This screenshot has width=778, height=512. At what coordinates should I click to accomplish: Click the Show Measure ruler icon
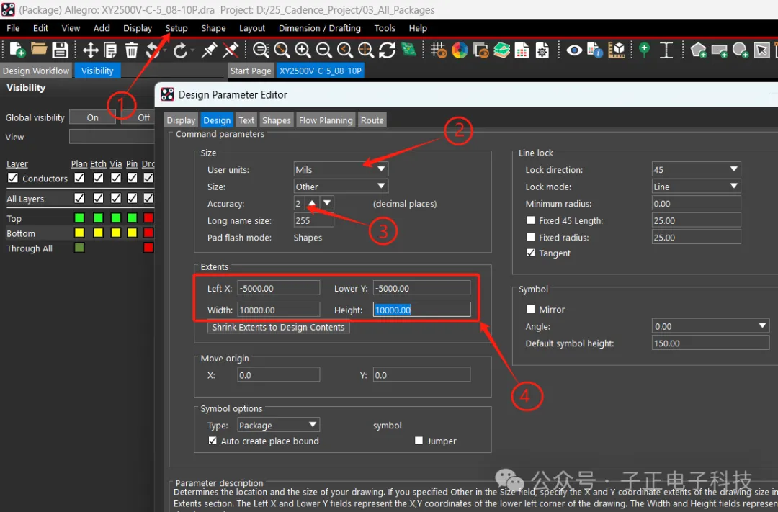[616, 50]
